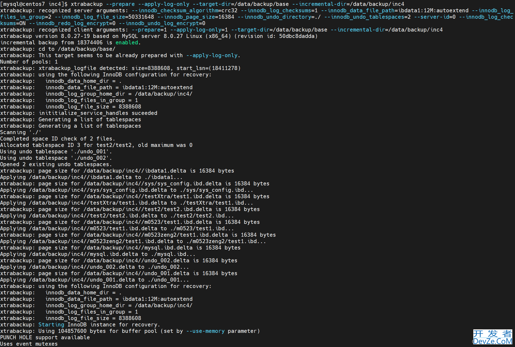Click 'page size for ...mysql.ibd.delta is 16384 bytes'

click(120, 248)
